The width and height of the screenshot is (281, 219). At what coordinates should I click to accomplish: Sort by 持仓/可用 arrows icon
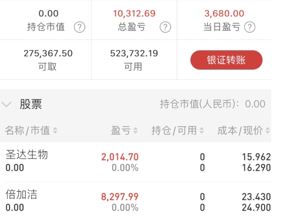pos(201,131)
